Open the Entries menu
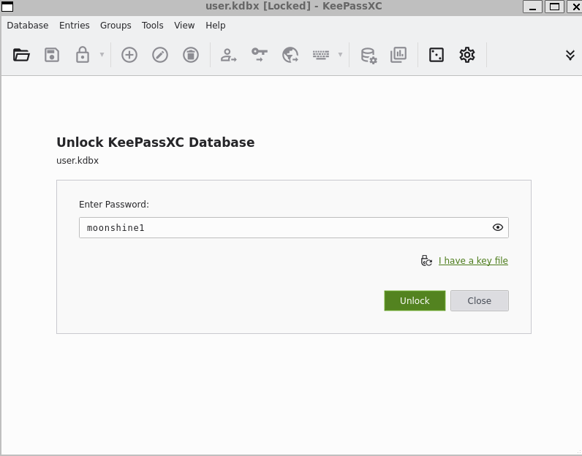The height and width of the screenshot is (456, 582). pyautogui.click(x=75, y=25)
